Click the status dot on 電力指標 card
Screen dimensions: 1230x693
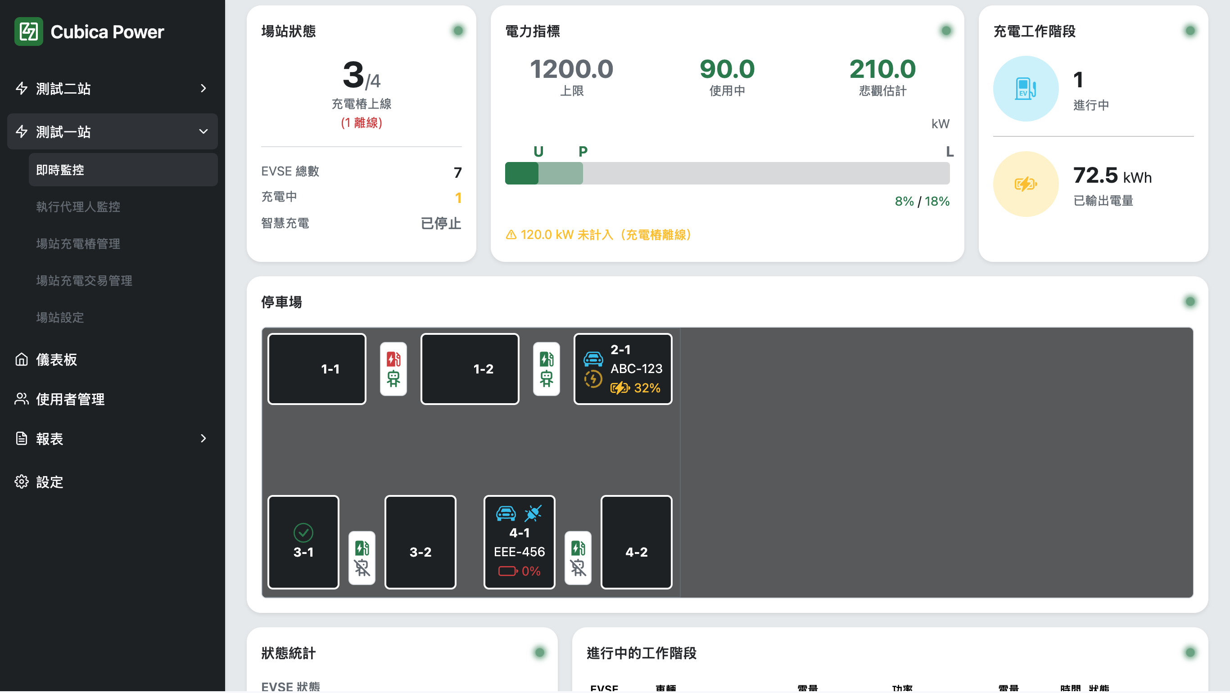pos(945,31)
